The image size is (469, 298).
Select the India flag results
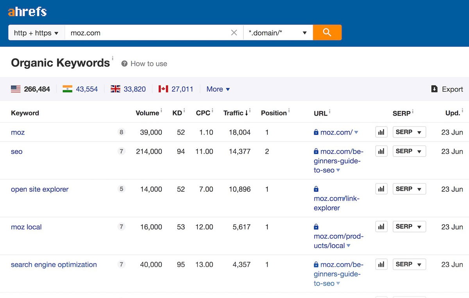point(68,89)
